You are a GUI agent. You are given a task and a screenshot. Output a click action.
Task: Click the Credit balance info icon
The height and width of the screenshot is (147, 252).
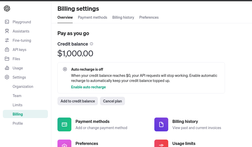(91, 44)
